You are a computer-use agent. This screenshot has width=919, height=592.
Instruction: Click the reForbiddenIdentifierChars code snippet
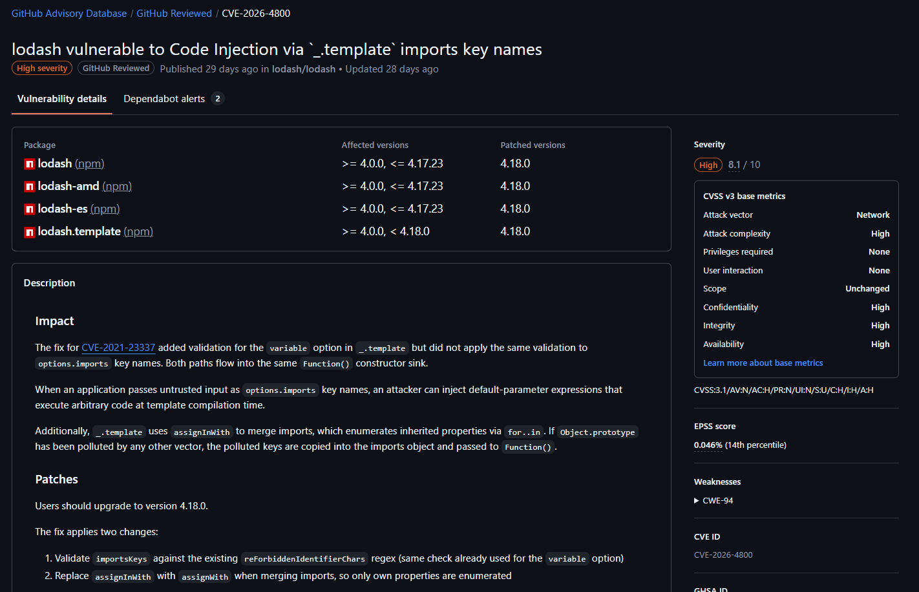[x=304, y=559]
